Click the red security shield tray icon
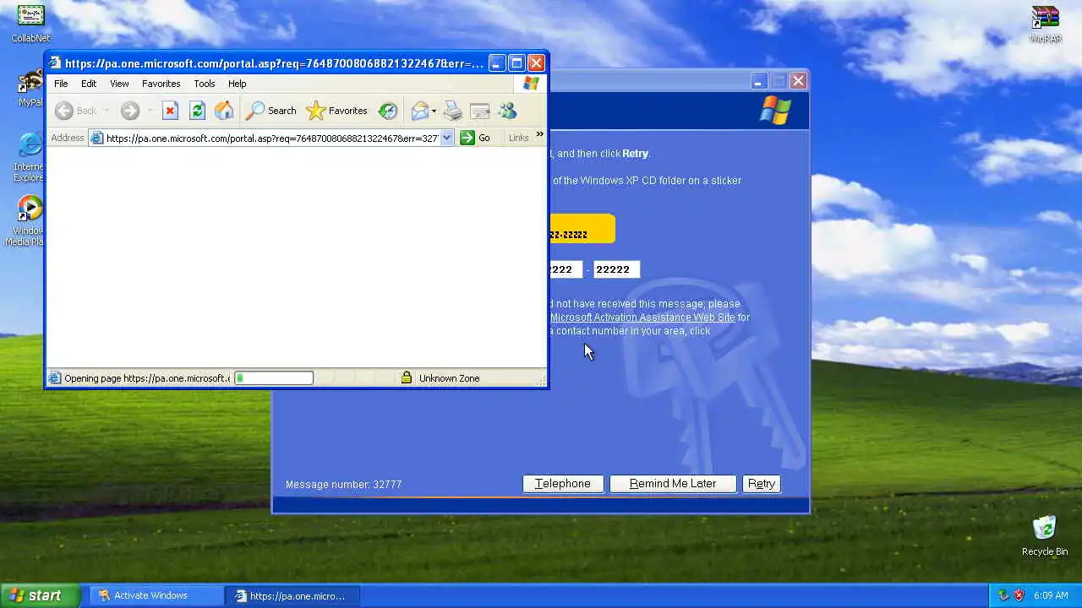Image resolution: width=1082 pixels, height=608 pixels. [1019, 595]
